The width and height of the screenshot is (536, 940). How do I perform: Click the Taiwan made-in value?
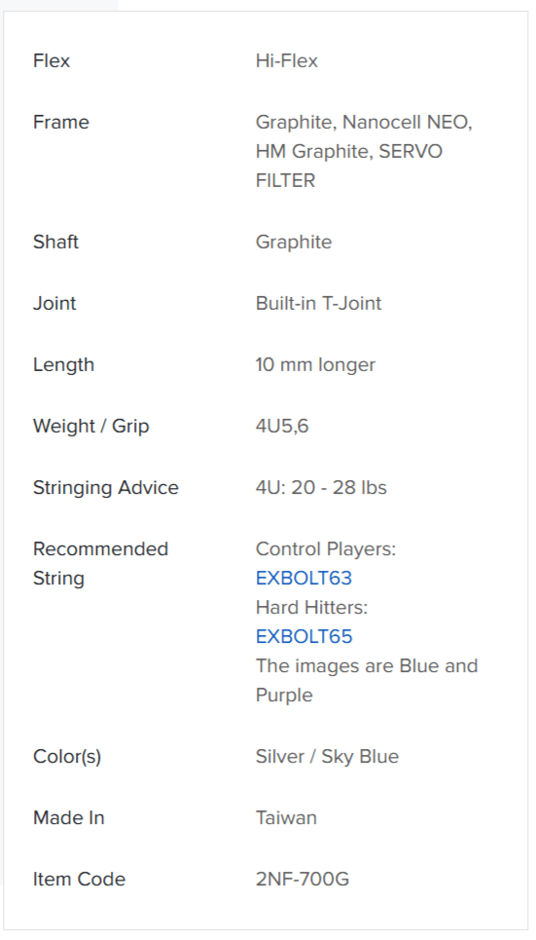click(286, 817)
